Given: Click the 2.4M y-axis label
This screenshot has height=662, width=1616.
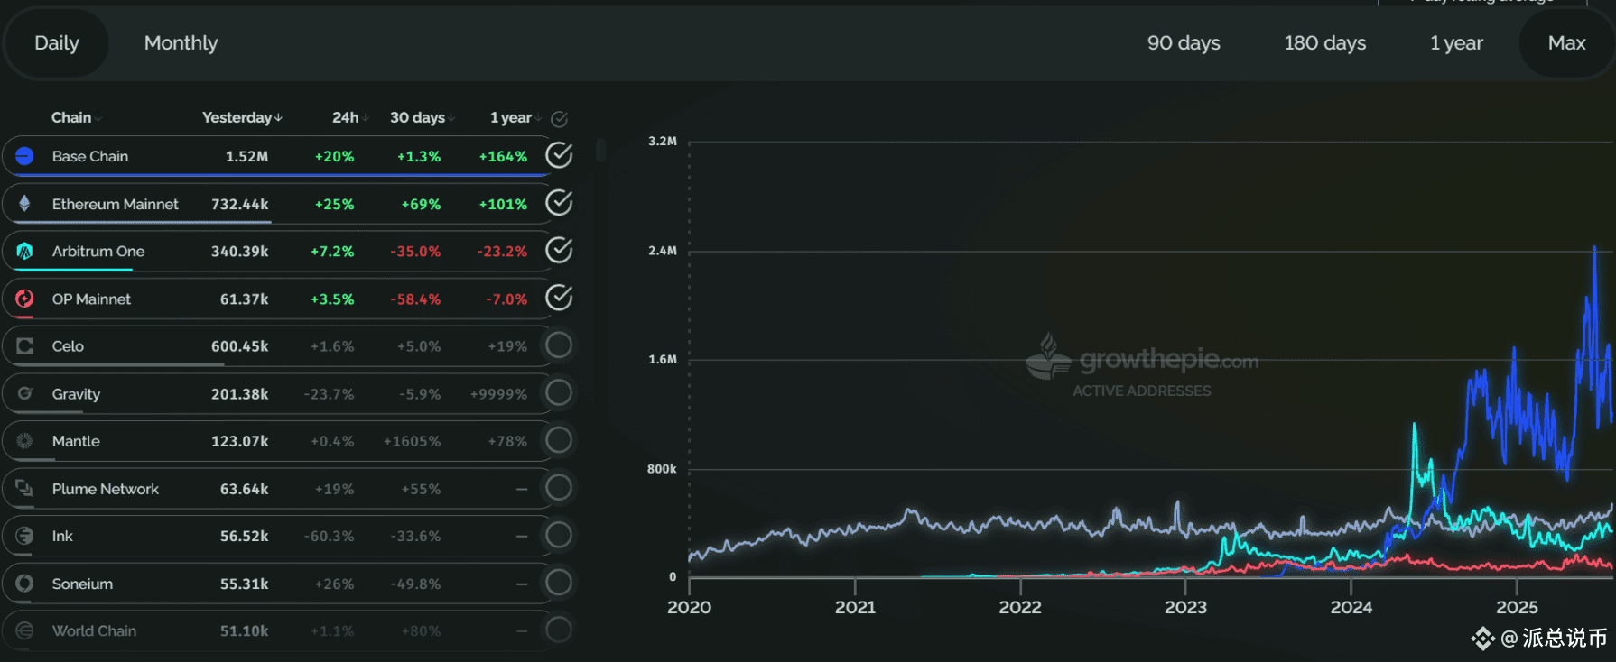Looking at the screenshot, I should (x=662, y=251).
